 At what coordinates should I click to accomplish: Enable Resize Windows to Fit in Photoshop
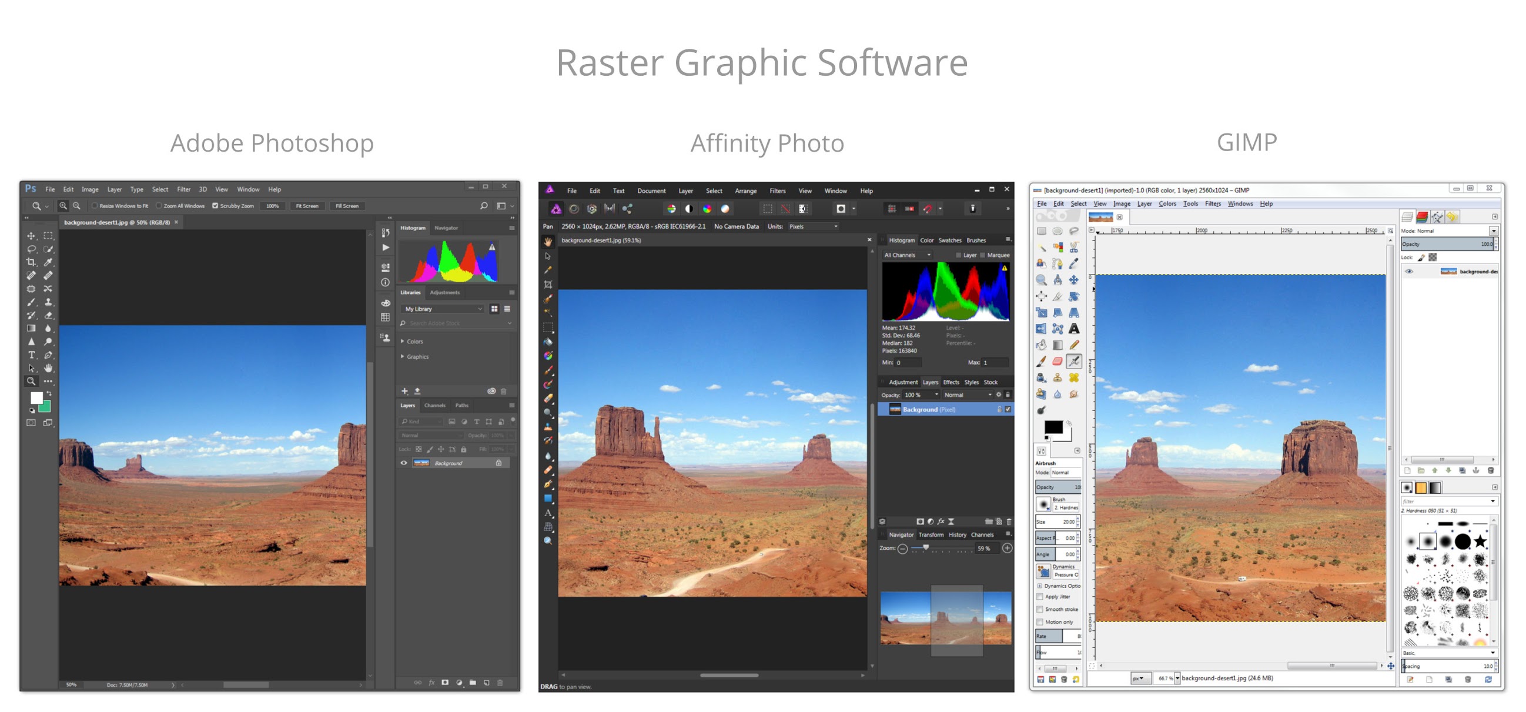pyautogui.click(x=94, y=206)
